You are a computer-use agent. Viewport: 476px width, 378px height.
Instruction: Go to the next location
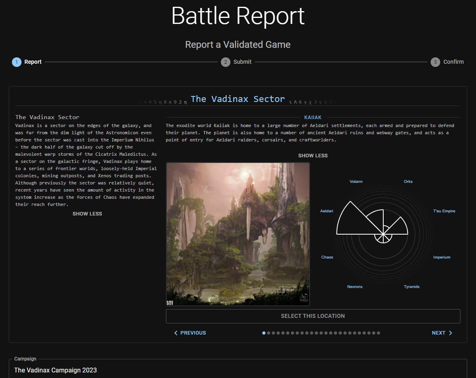442,333
